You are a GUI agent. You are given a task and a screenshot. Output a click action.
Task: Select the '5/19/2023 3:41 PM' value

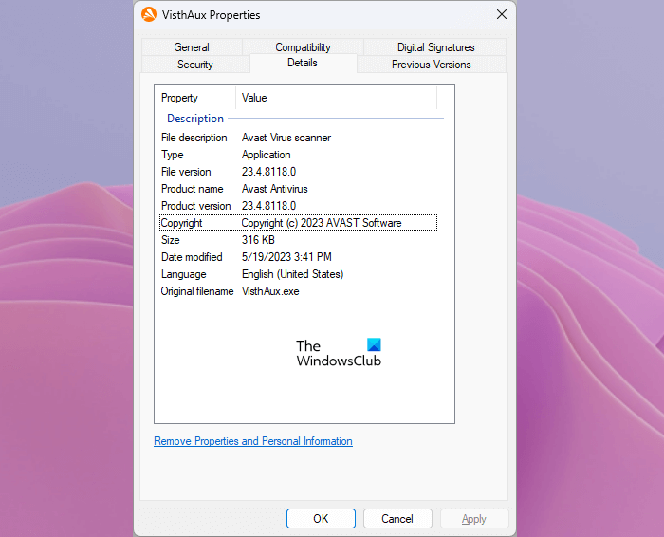coord(286,257)
